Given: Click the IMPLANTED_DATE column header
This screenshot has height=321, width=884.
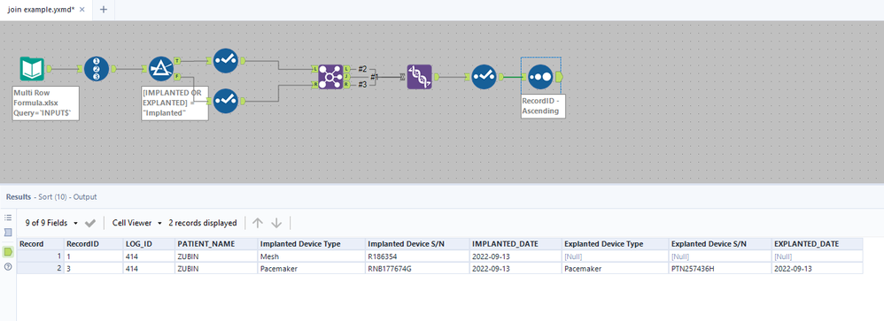Looking at the screenshot, I should [x=516, y=244].
